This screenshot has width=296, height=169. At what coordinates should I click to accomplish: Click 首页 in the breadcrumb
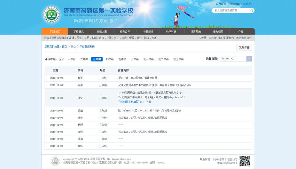tap(64, 47)
